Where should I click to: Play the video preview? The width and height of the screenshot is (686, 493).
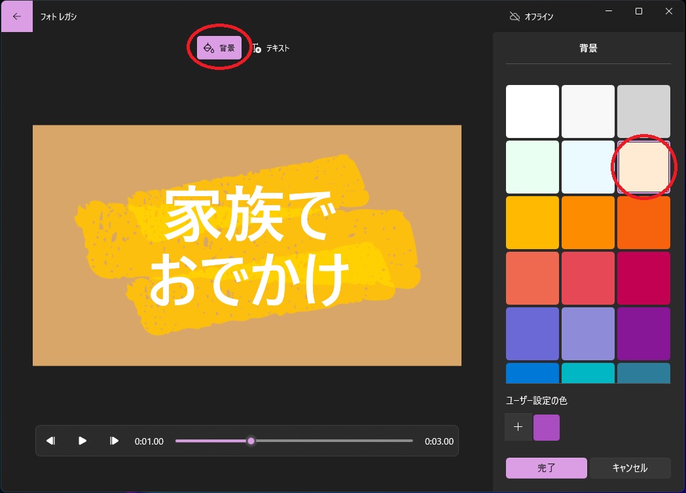tap(82, 441)
